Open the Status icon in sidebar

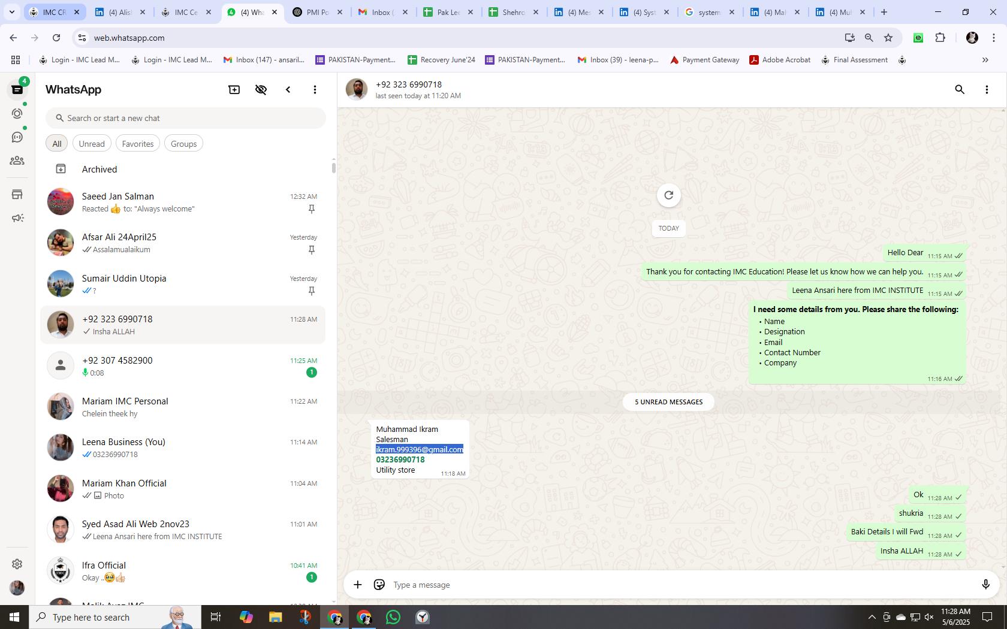coord(17,113)
